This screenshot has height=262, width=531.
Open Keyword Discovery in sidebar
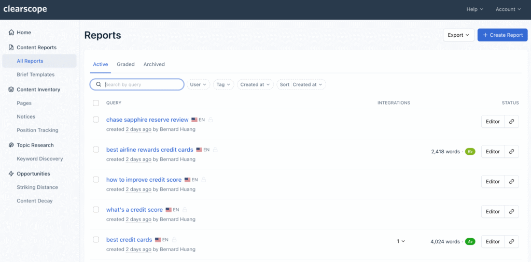click(40, 158)
